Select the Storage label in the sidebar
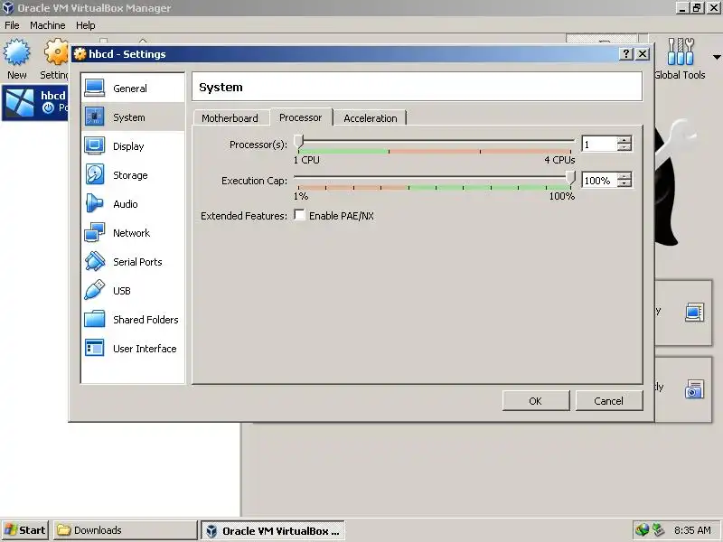723x542 pixels. [130, 175]
